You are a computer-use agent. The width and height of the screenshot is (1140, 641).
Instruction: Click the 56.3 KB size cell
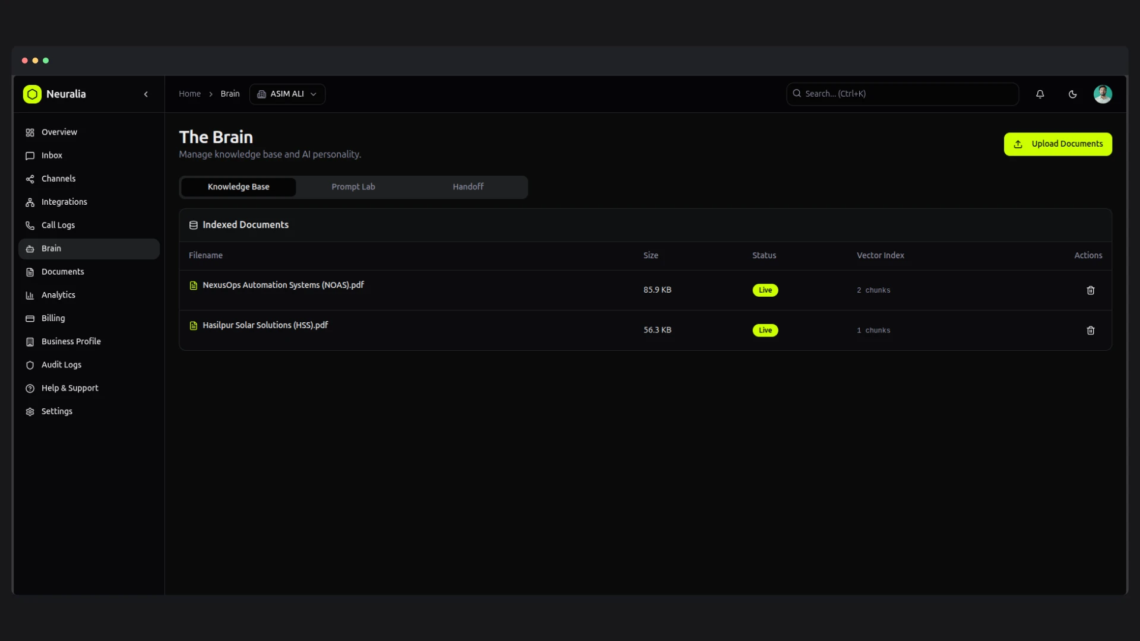click(x=657, y=331)
